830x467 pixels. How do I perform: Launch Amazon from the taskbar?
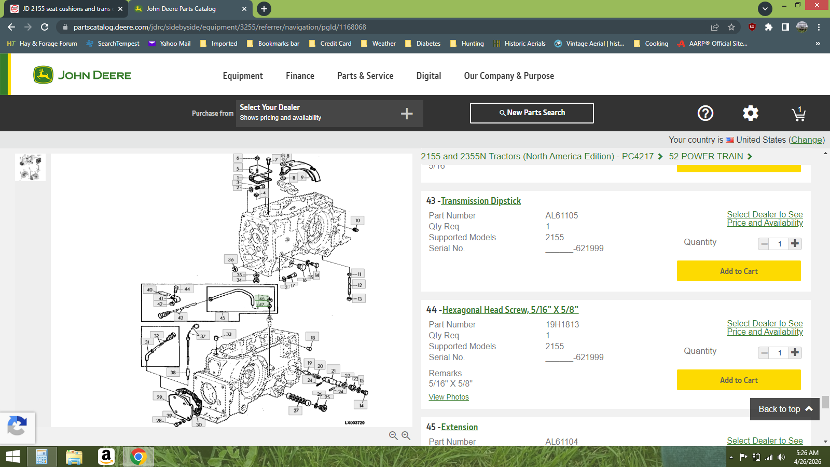(106, 457)
